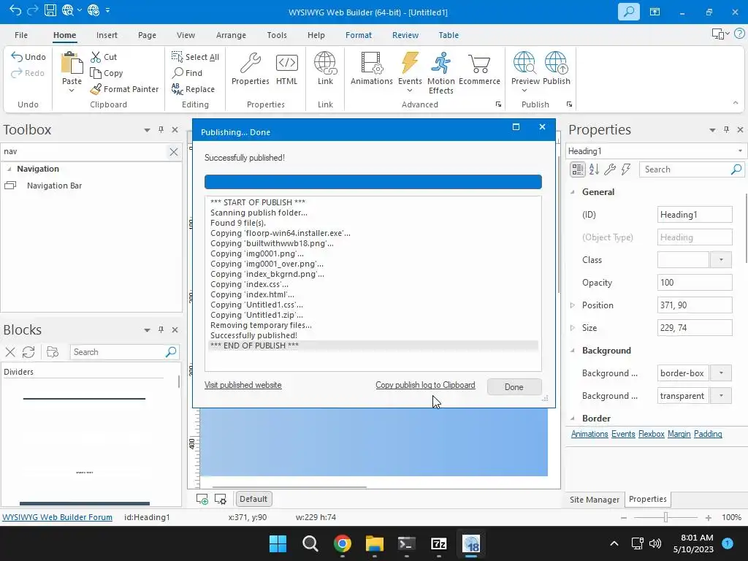
Task: Click the zoom in plus button
Action: point(709,518)
